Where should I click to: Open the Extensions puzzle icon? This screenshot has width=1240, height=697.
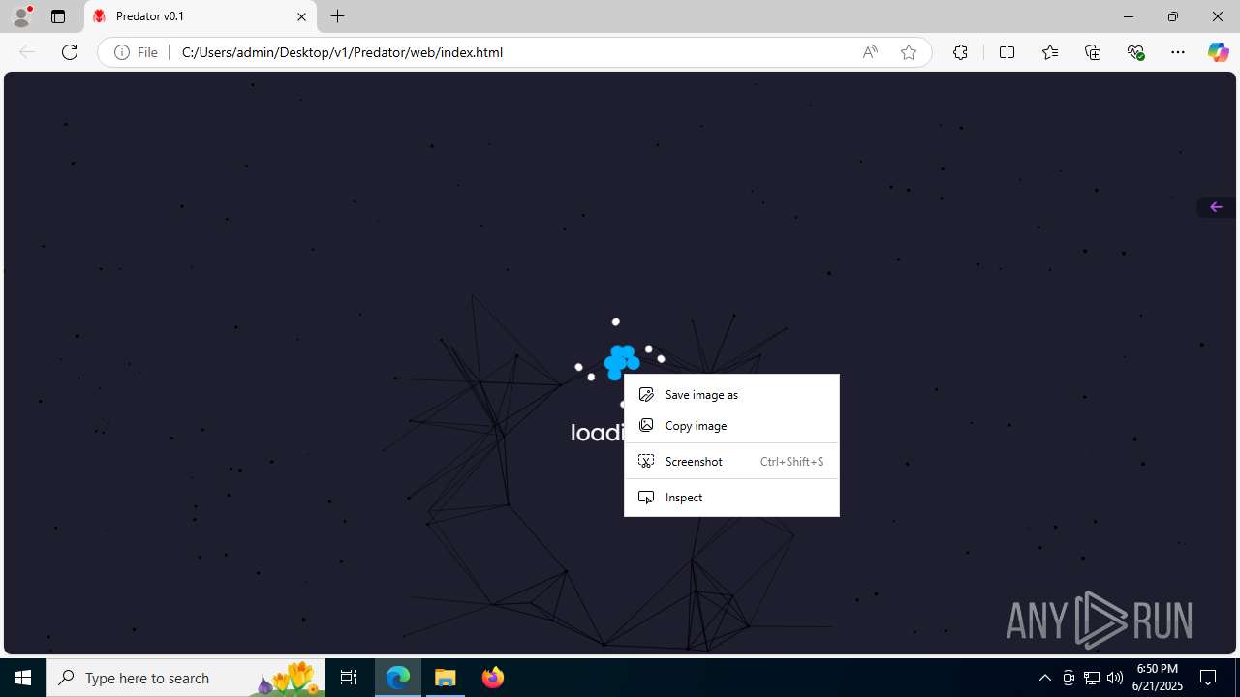pyautogui.click(x=960, y=52)
